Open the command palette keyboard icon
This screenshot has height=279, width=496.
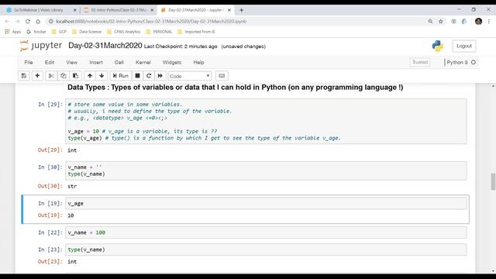point(222,76)
